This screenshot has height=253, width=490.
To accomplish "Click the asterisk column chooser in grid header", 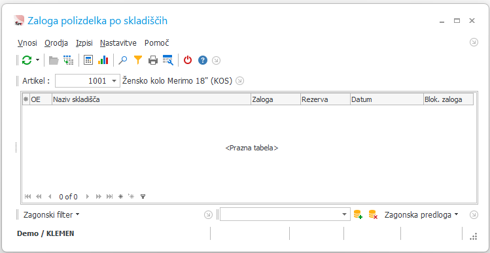I will pyautogui.click(x=26, y=99).
